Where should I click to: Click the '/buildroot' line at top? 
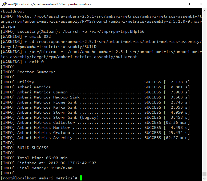tap(13, 11)
